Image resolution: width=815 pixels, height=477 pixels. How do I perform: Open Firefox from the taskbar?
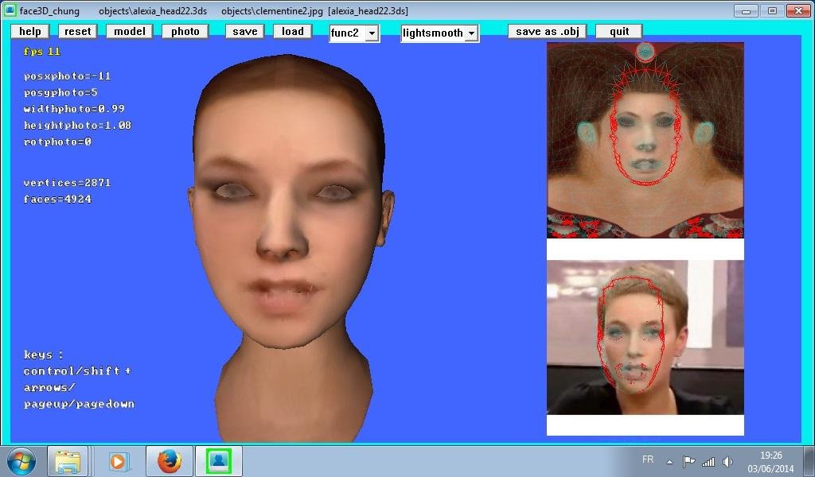[x=169, y=461]
